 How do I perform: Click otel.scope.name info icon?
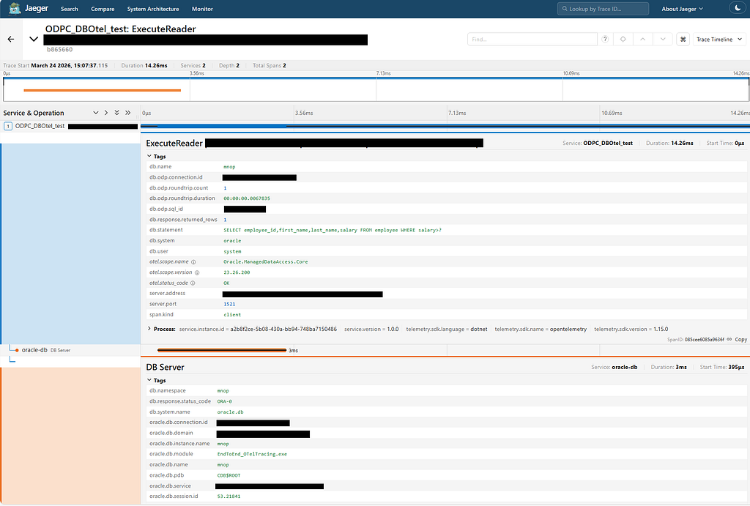(x=193, y=262)
